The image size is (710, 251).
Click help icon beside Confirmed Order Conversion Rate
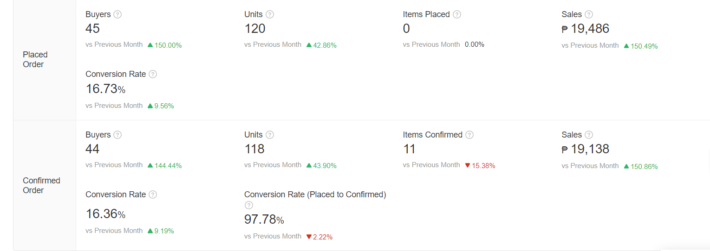coord(153,195)
